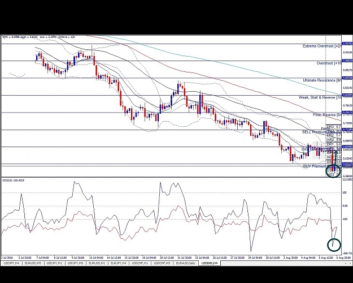
Task: Click the 19 Jul 04:00 time label
Action: tap(150, 258)
